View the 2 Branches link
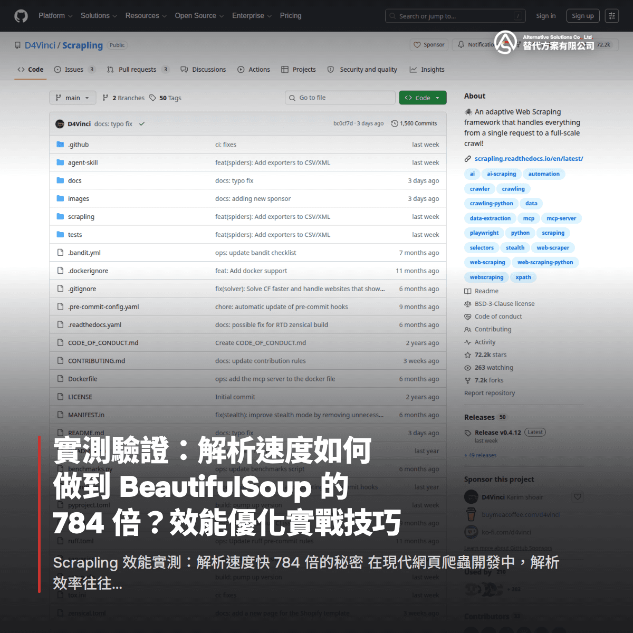633x633 pixels. click(x=123, y=98)
